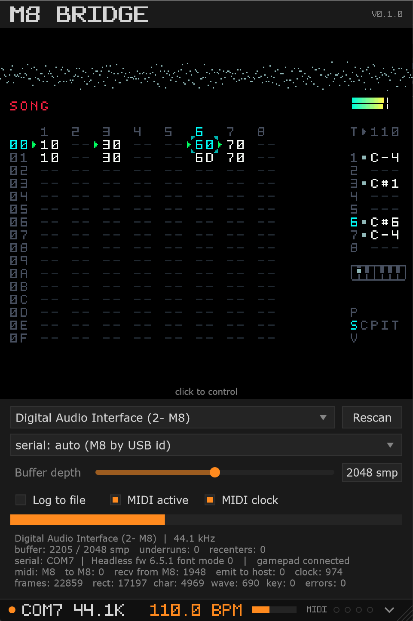The width and height of the screenshot is (413, 621).
Task: Click the SCPIT view map row
Action: coord(375,325)
